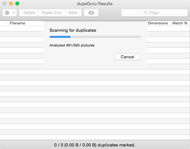Minimize the dupeGuru Results window
Viewport: 190px width, 149px height.
pyautogui.click(x=11, y=4)
